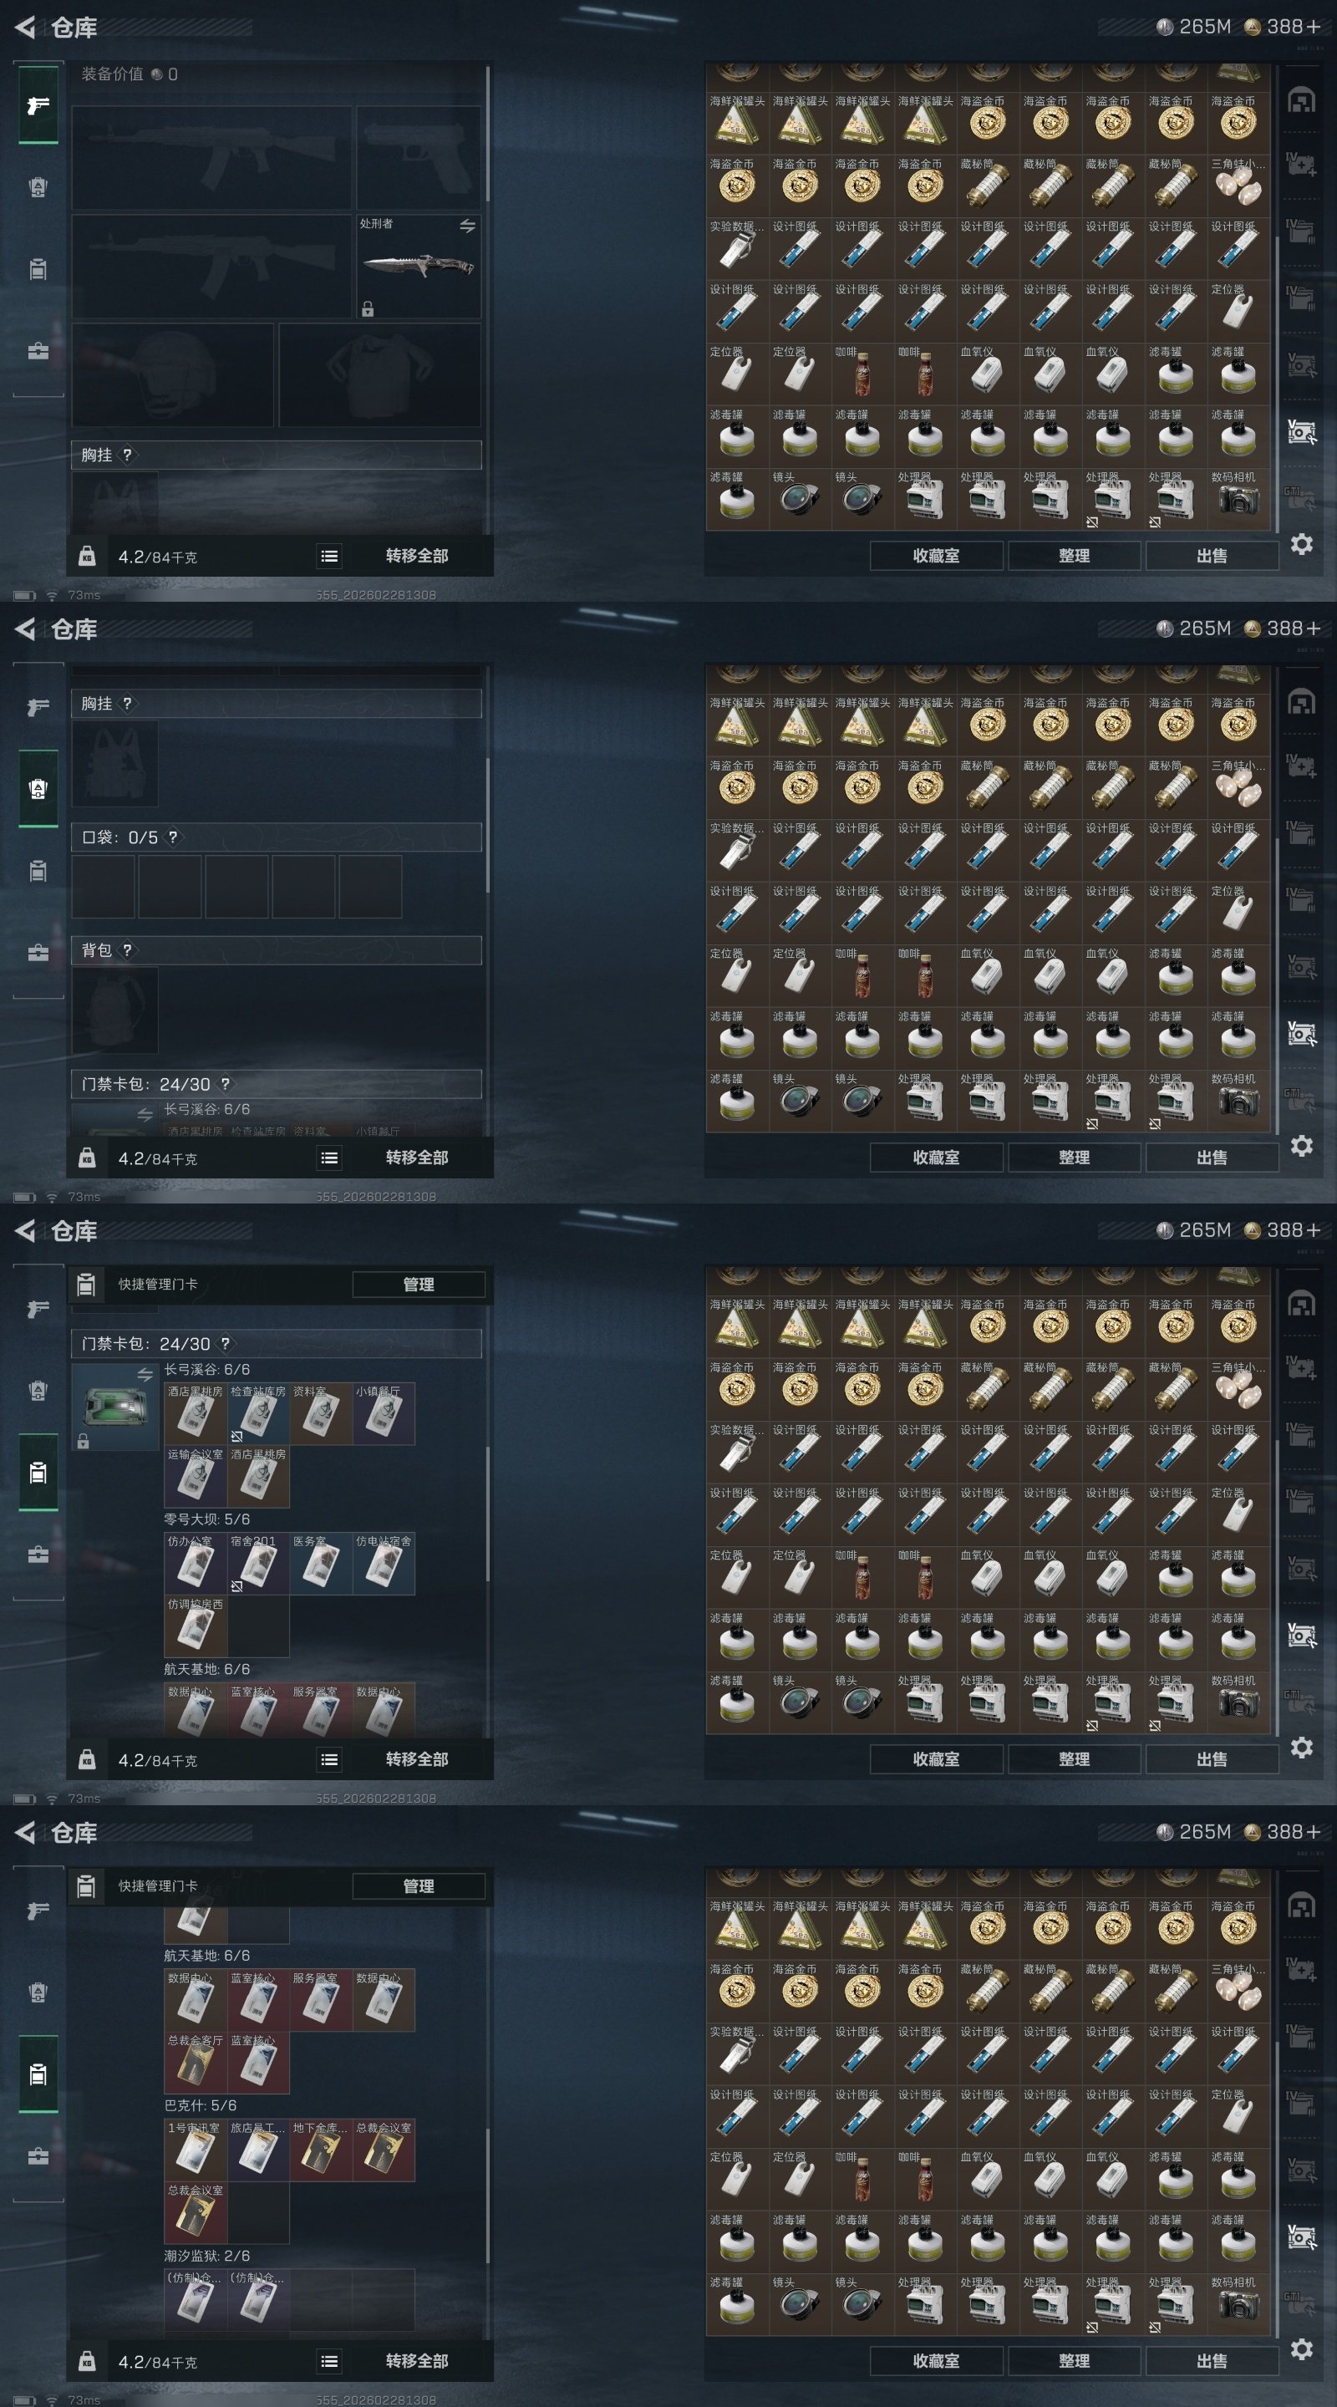Viewport: 1337px width, 2407px height.
Task: Select the 总裁会客厅 gold keycard
Action: (x=196, y=2062)
